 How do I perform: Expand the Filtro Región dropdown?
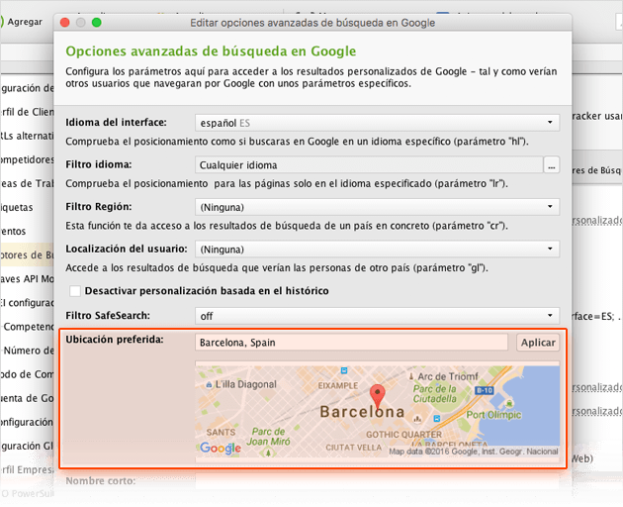tap(377, 207)
